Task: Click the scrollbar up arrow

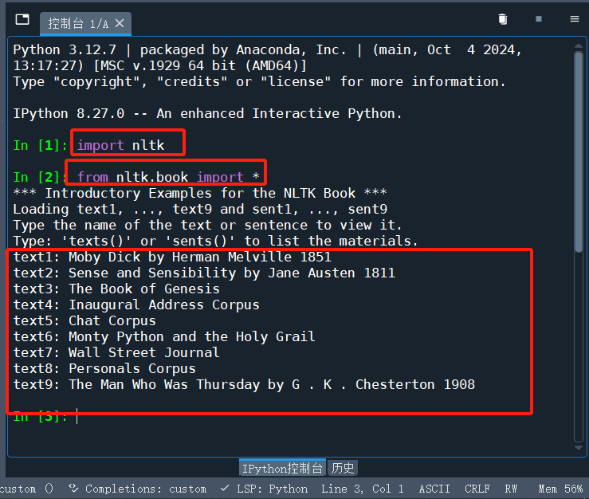Action: pyautogui.click(x=579, y=46)
